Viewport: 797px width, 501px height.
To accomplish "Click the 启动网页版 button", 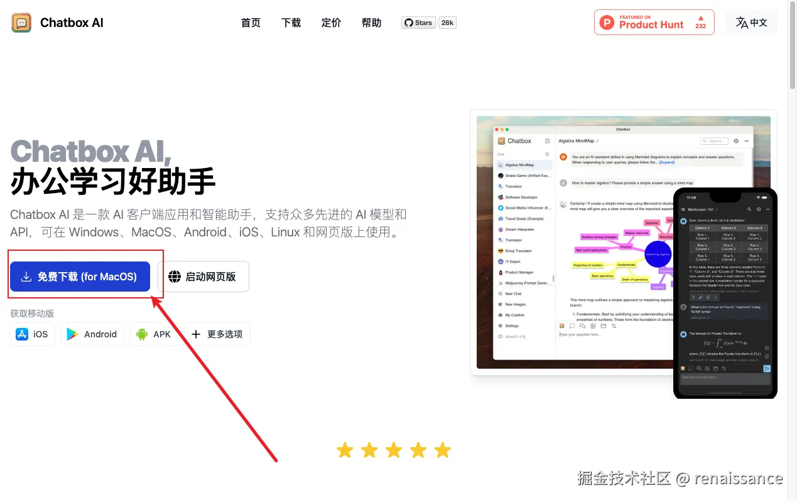I will click(x=203, y=277).
